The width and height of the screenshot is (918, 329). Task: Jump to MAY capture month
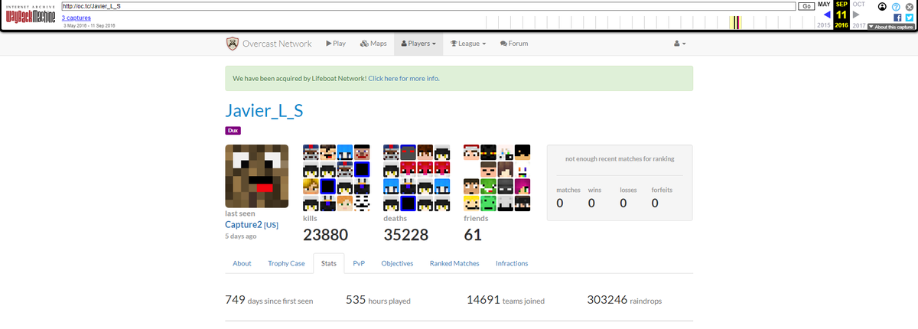pos(824,5)
